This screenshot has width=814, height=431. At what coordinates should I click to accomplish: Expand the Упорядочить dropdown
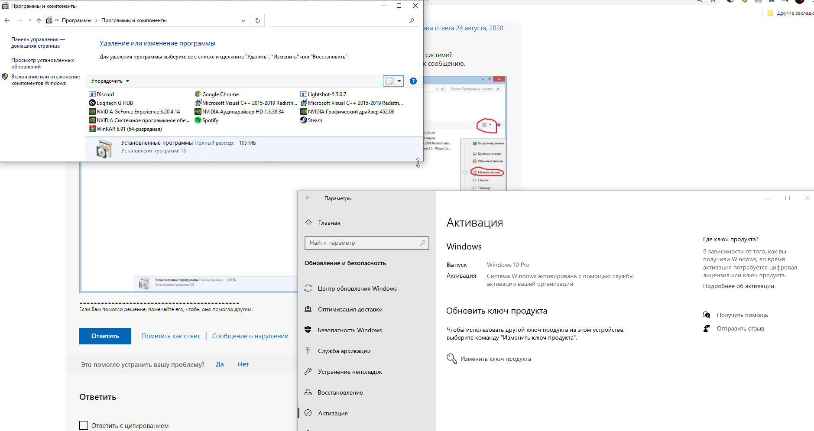tap(110, 81)
